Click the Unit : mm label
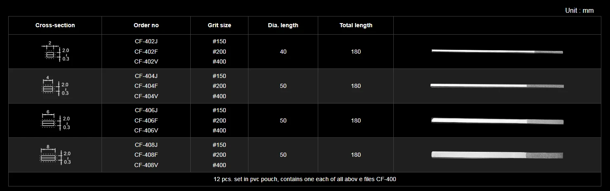Viewport: 610px width, 191px height. [579, 11]
